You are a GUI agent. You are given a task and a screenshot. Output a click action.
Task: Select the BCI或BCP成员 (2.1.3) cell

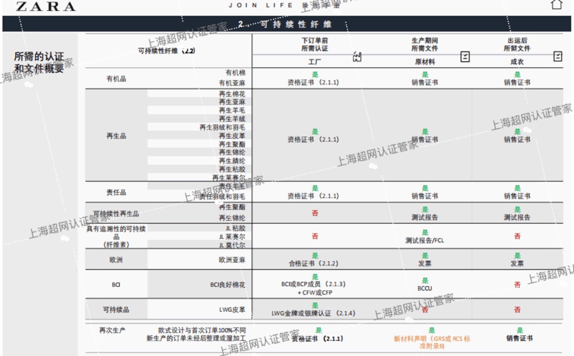pyautogui.click(x=313, y=284)
